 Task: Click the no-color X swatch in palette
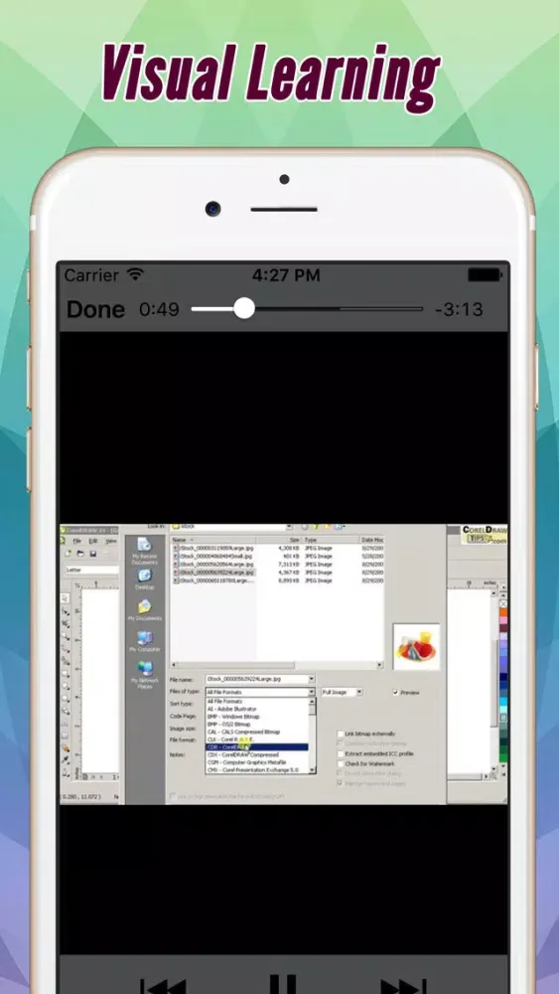pyautogui.click(x=503, y=604)
